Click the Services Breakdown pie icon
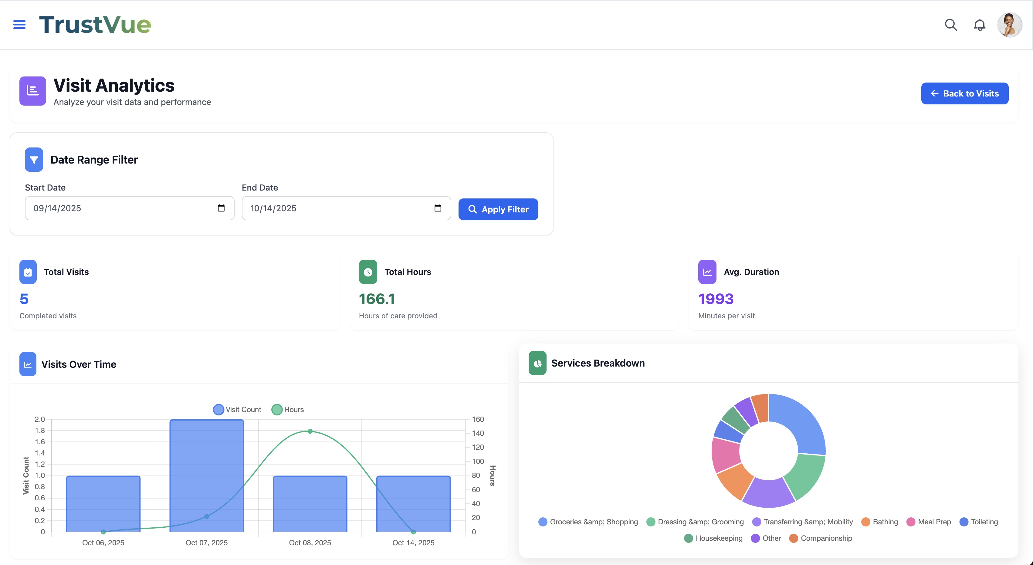The image size is (1033, 565). 537,363
